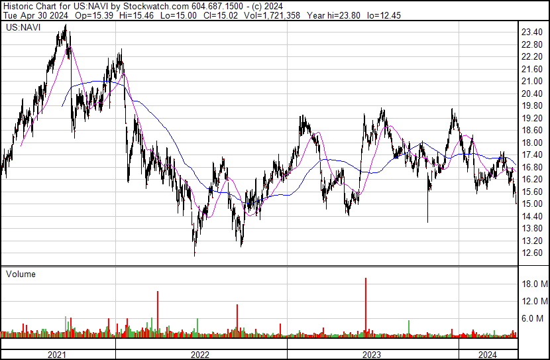
Task: Click the Year hi=23.80 header value
Action: coord(333,15)
